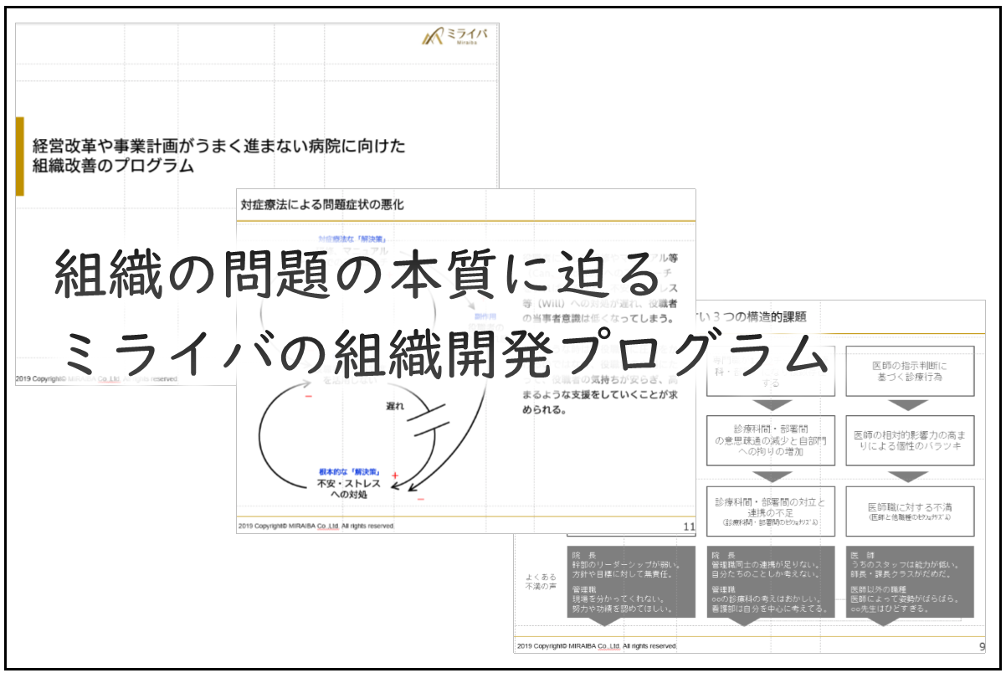Click the copyright footer on the middle slide
This screenshot has width=1006, height=673.
point(316,527)
